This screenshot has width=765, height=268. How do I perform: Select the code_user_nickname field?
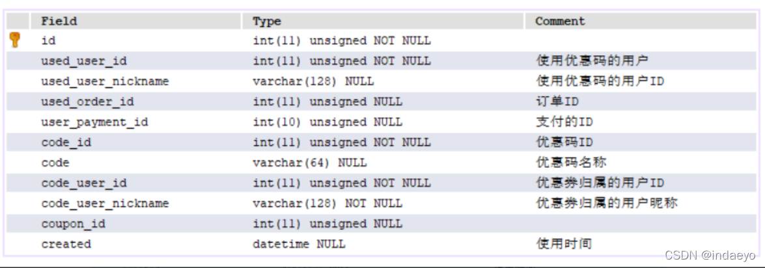coord(105,203)
